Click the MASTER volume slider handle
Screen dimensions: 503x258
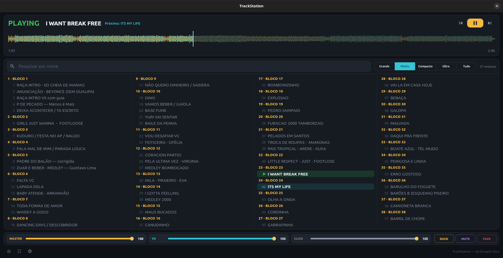click(x=132, y=239)
